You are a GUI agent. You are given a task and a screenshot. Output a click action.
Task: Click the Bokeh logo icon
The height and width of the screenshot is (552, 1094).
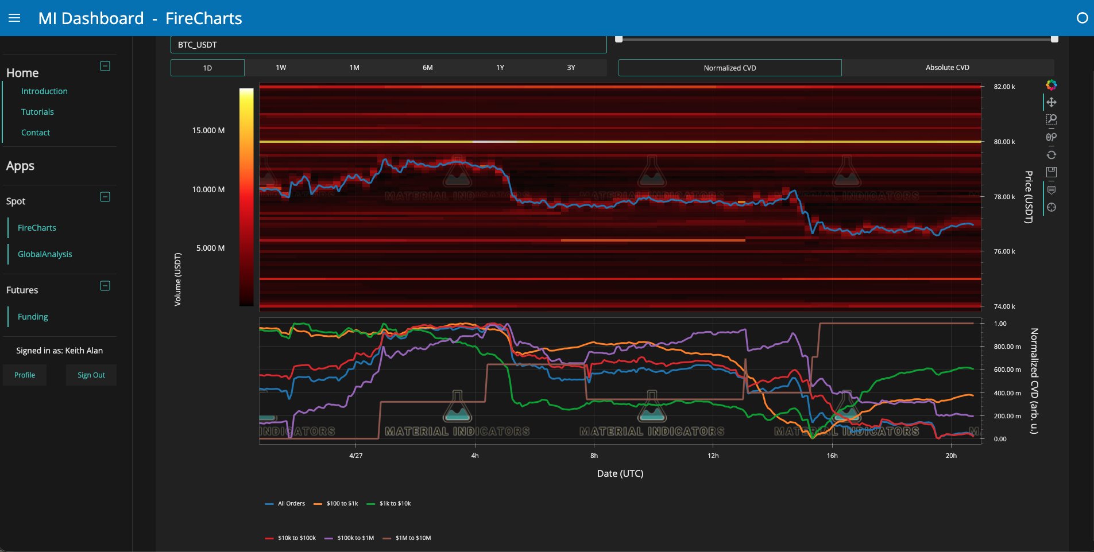(x=1051, y=85)
